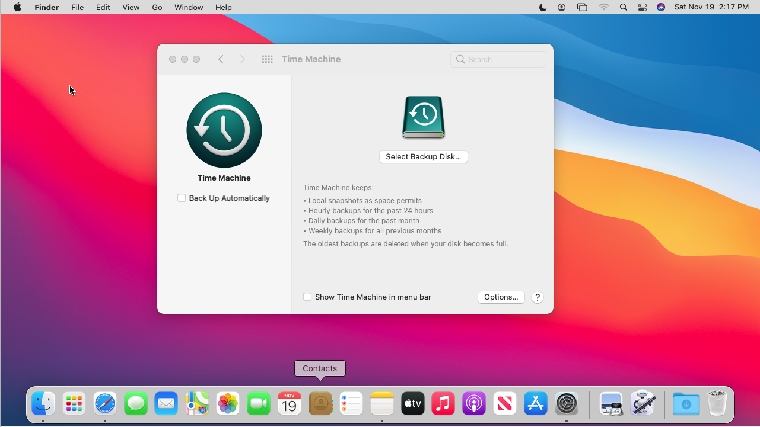
Task: Click the preferences Search field
Action: (498, 59)
